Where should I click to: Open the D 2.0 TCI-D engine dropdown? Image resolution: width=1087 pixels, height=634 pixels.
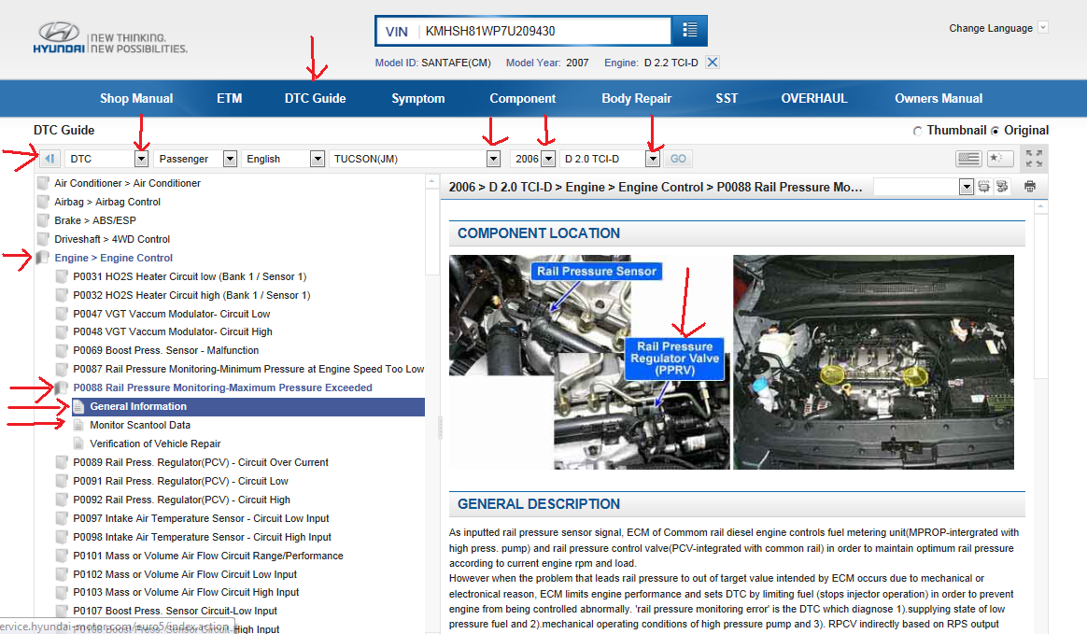[653, 159]
